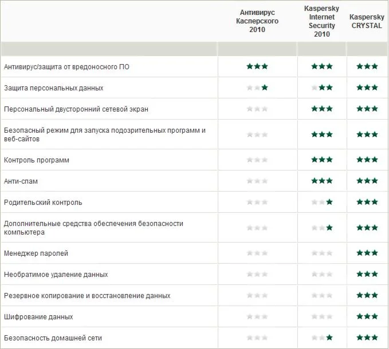Click Антивирус Касперского stars for Защита персональных данных
389x349 pixels.
tap(257, 88)
